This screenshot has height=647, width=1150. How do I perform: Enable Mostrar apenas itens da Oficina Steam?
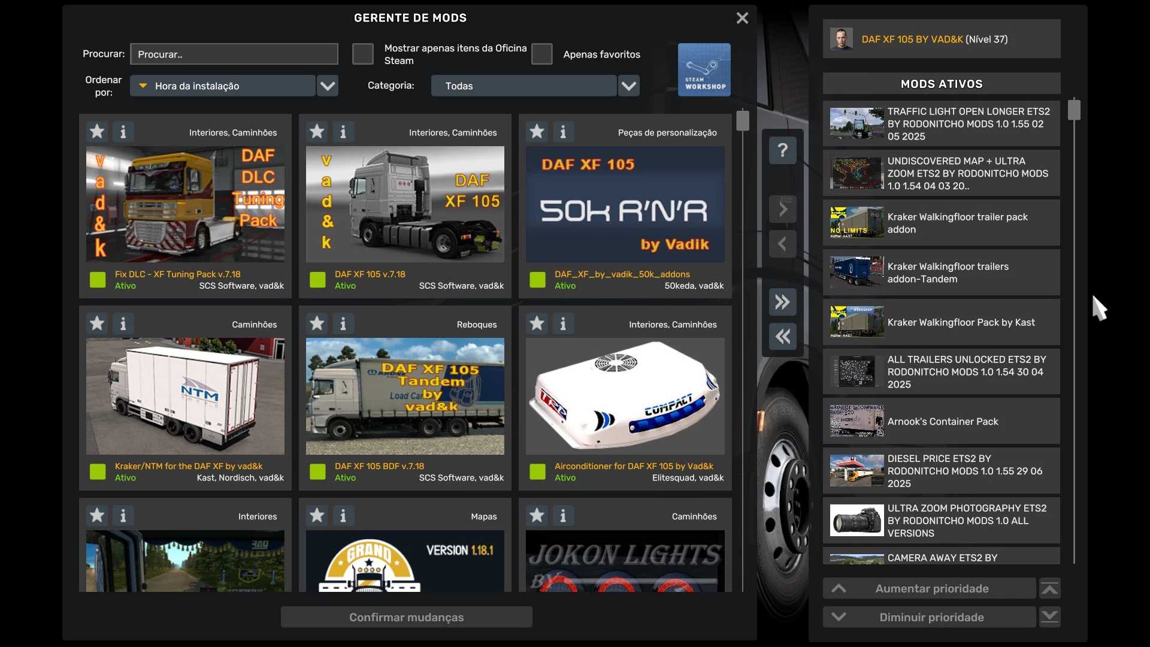[363, 54]
